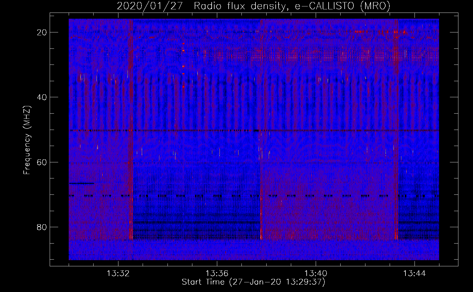Click the 'Start Time (27-Jan-20 13:29:37)' label
The width and height of the screenshot is (473, 292).
(x=253, y=282)
